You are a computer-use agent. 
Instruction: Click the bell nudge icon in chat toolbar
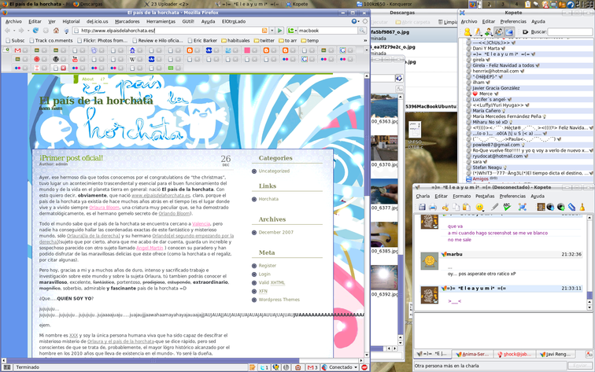pyautogui.click(x=582, y=207)
